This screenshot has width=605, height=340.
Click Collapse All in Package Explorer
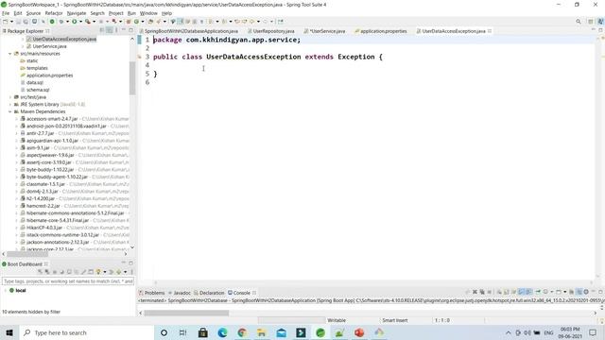[102, 30]
